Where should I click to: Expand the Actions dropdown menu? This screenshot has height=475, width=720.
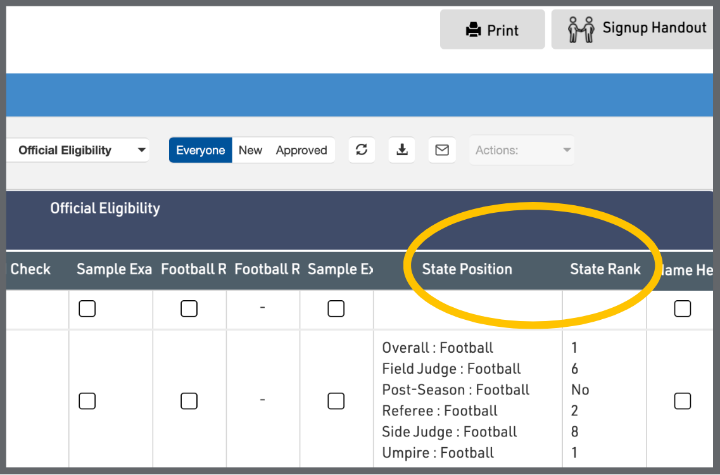tap(522, 150)
